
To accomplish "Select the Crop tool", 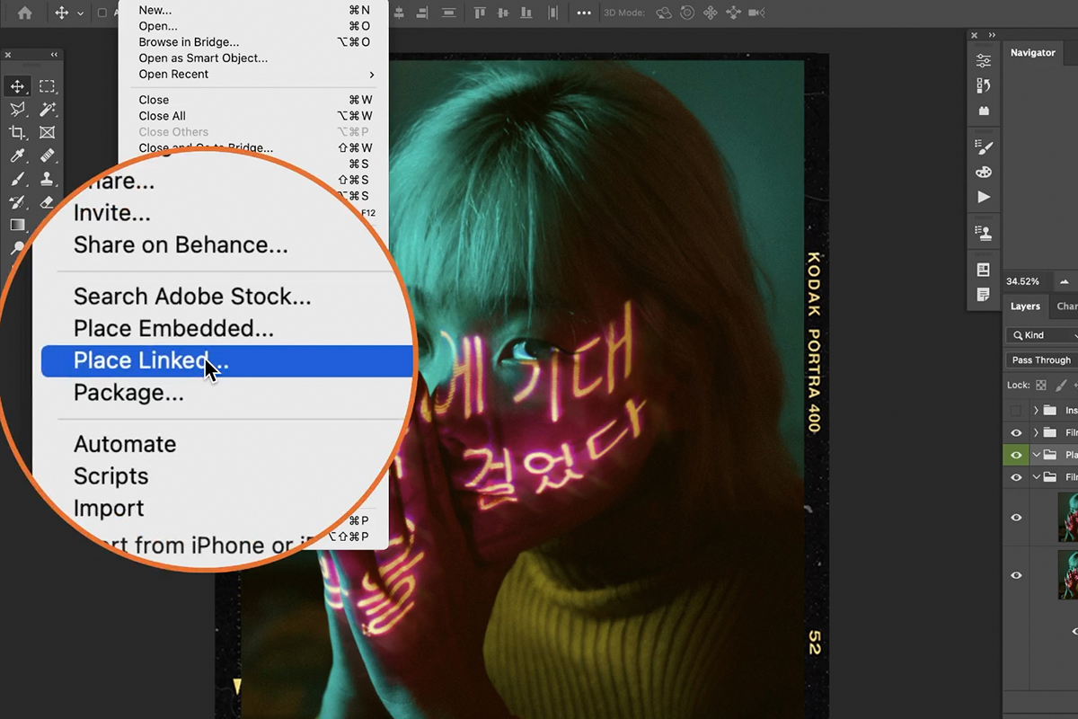I will (17, 133).
